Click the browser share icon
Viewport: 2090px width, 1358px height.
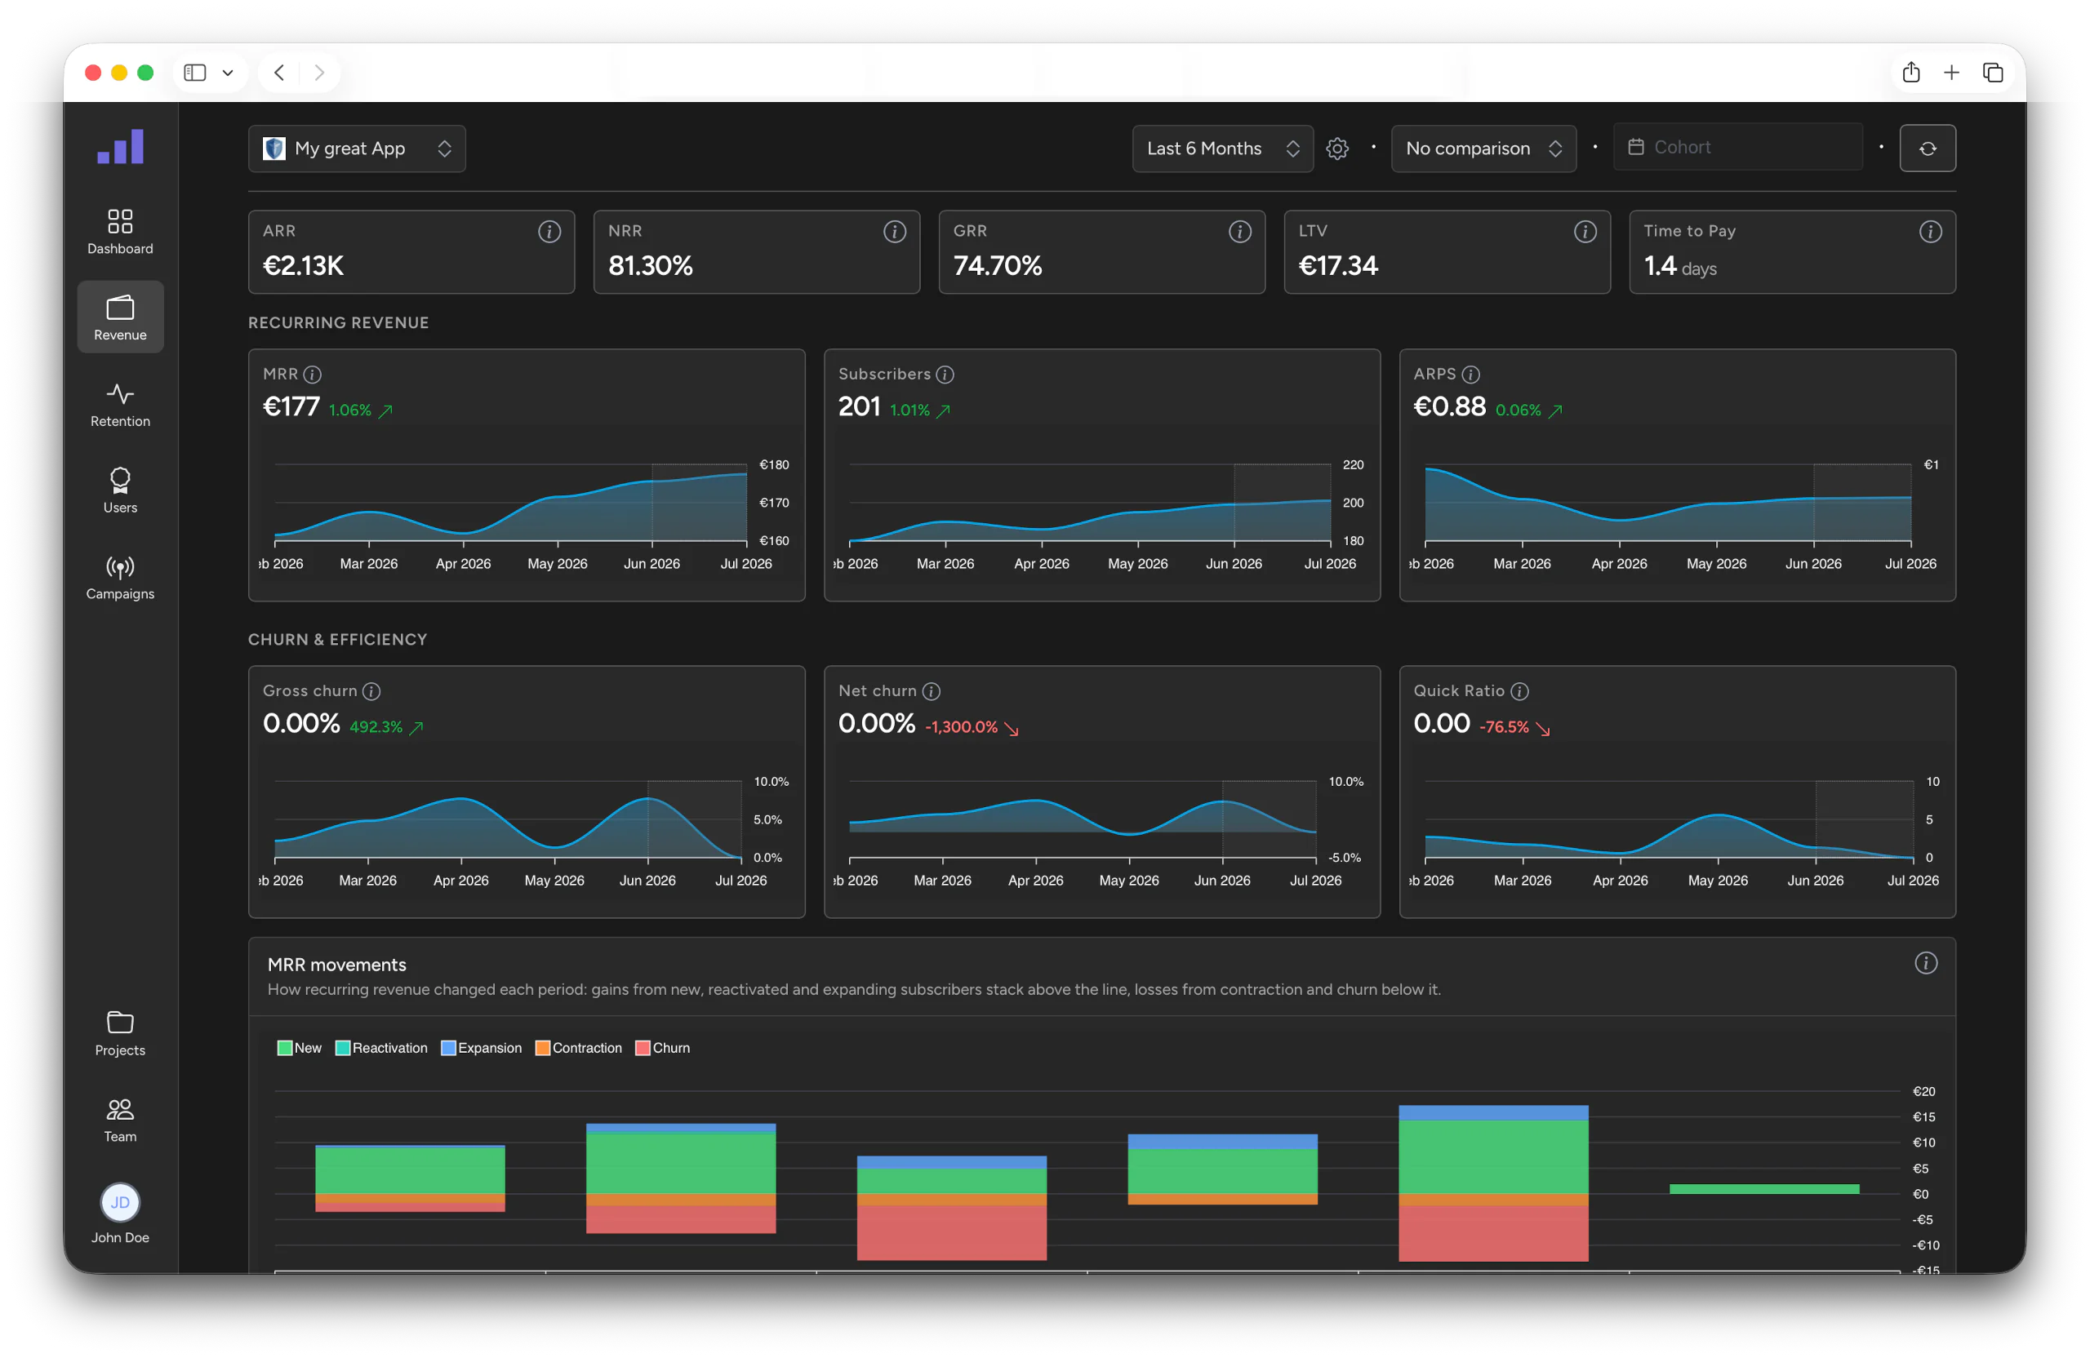[x=1911, y=72]
